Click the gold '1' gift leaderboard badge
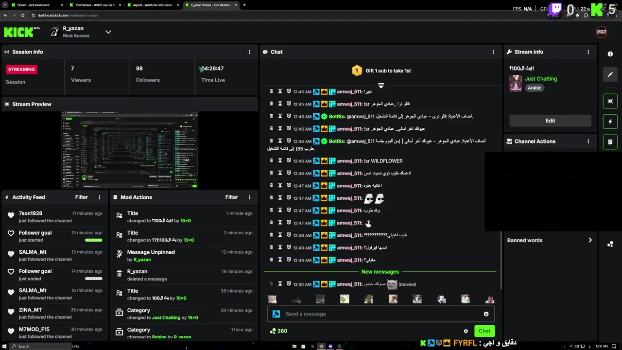Image resolution: width=622 pixels, height=350 pixels. tap(357, 70)
